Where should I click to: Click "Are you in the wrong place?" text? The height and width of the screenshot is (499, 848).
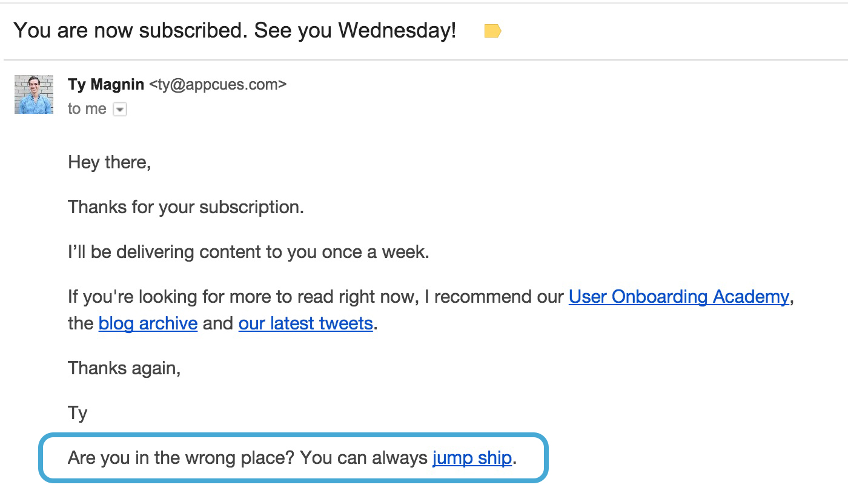click(181, 458)
